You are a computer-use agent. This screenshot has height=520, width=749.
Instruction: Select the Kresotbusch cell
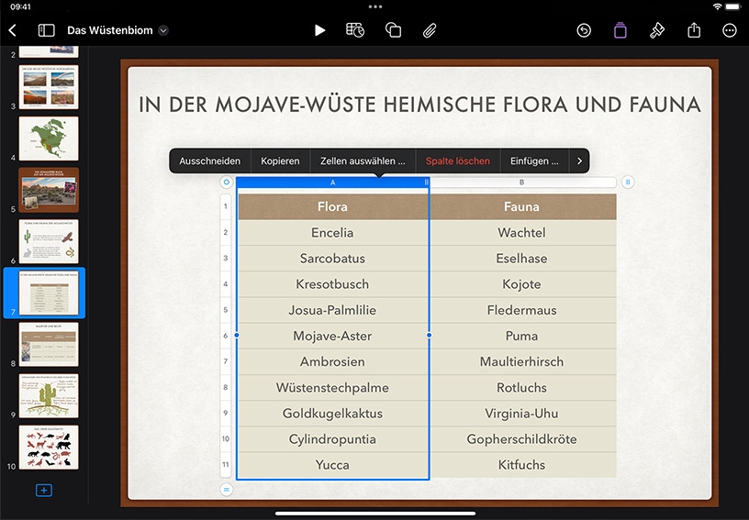click(x=333, y=284)
